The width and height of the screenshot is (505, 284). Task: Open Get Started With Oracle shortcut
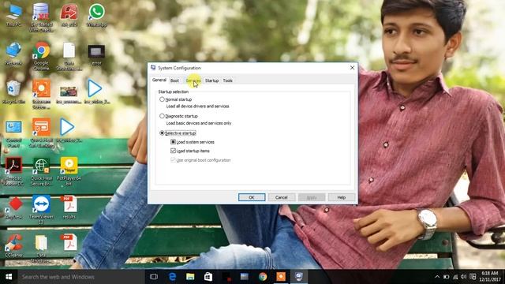click(41, 17)
